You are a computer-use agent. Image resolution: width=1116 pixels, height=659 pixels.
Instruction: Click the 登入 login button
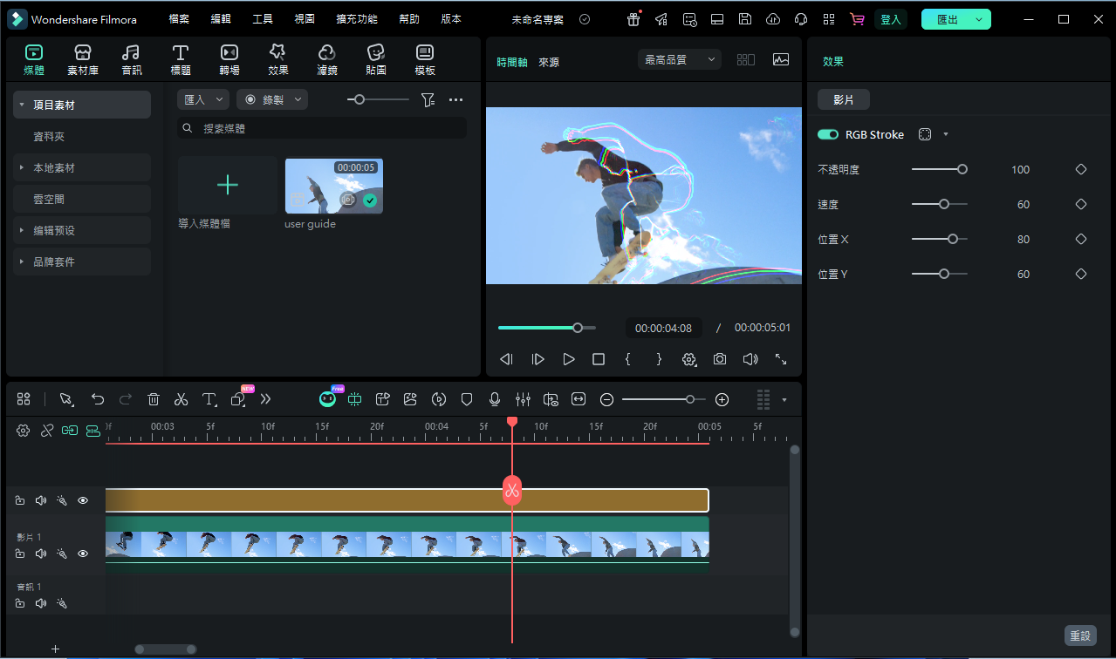coord(890,19)
